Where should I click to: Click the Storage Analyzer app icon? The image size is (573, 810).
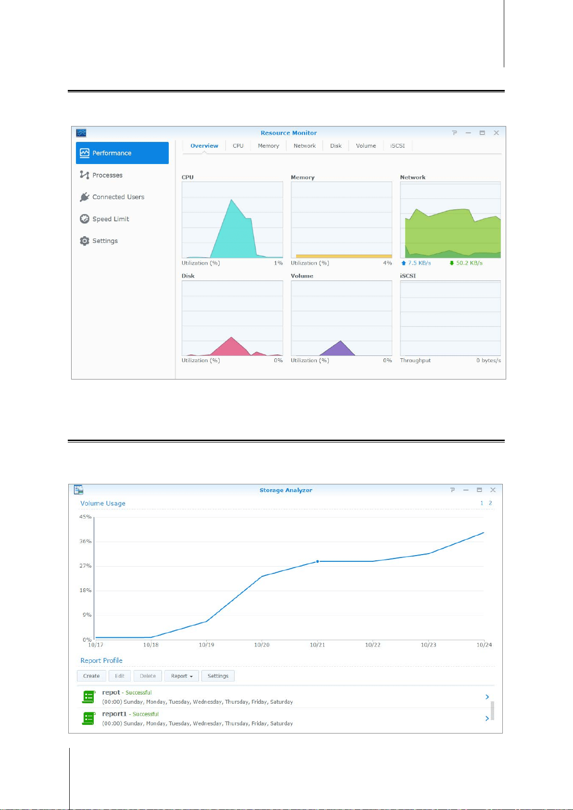coord(78,490)
